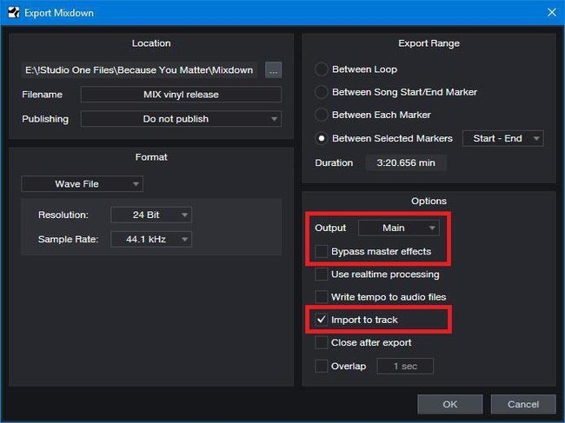Click the browse folder ellipsis button
The image size is (565, 423).
[x=273, y=70]
